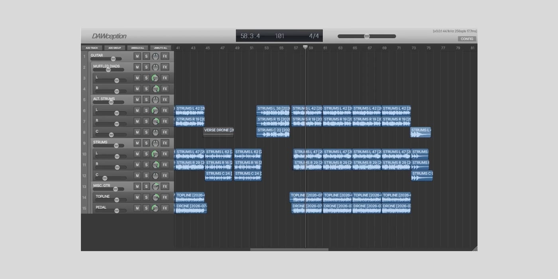Click bar 81 on the timeline ruler
The width and height of the screenshot is (558, 279).
coord(473,48)
